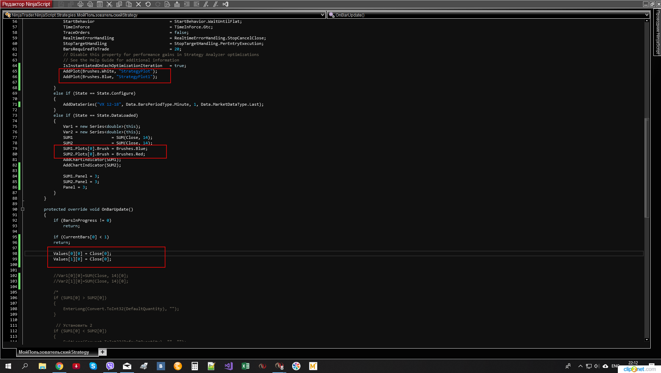Open Skype from the taskbar
This screenshot has height=373, width=661.
(x=93, y=366)
